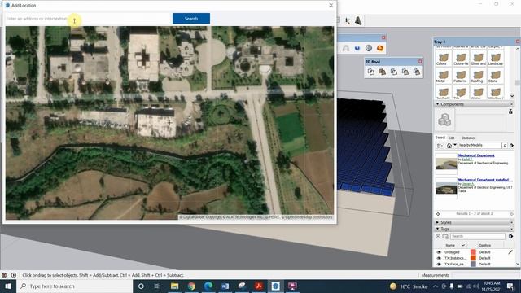Switch to the Statistics tab in Components
Image resolution: width=521 pixels, height=293 pixels.
(x=468, y=138)
